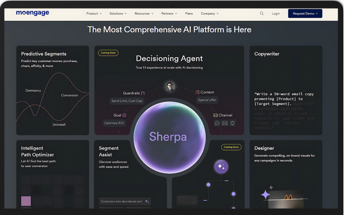Select the bell notification channel icon
This screenshot has height=215, width=345.
[232, 123]
